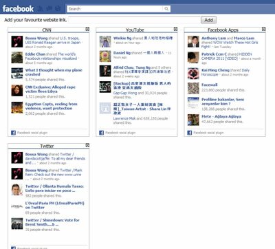Screen dimensions: 275x249
Task: Close the Facebook Apps widget panel
Action: coord(264,29)
